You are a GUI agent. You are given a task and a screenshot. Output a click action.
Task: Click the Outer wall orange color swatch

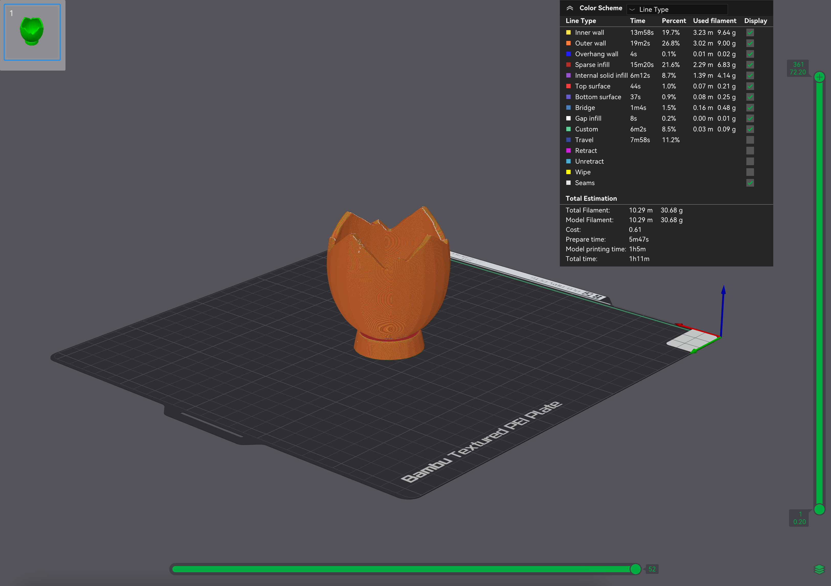click(x=568, y=43)
